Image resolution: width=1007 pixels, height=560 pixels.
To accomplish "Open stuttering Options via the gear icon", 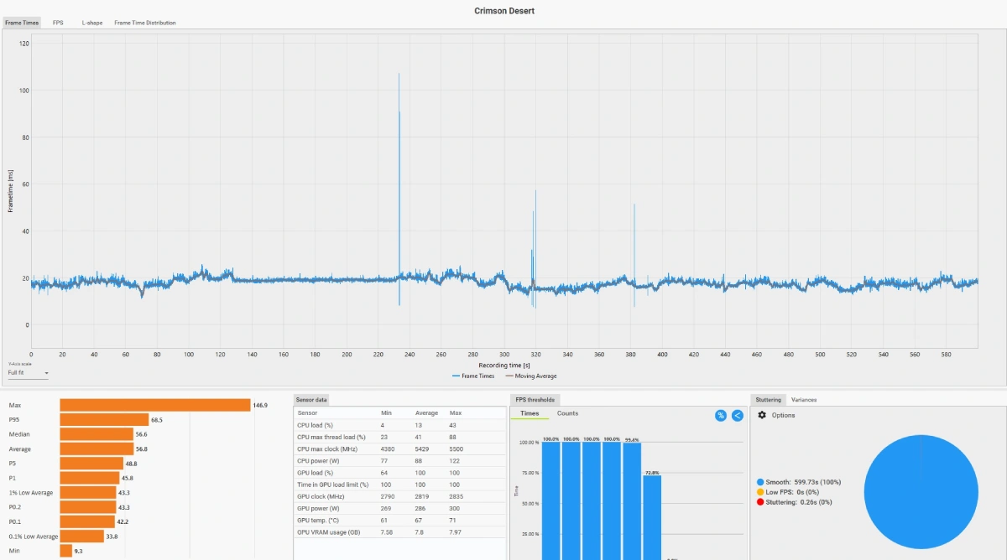I will click(x=762, y=415).
